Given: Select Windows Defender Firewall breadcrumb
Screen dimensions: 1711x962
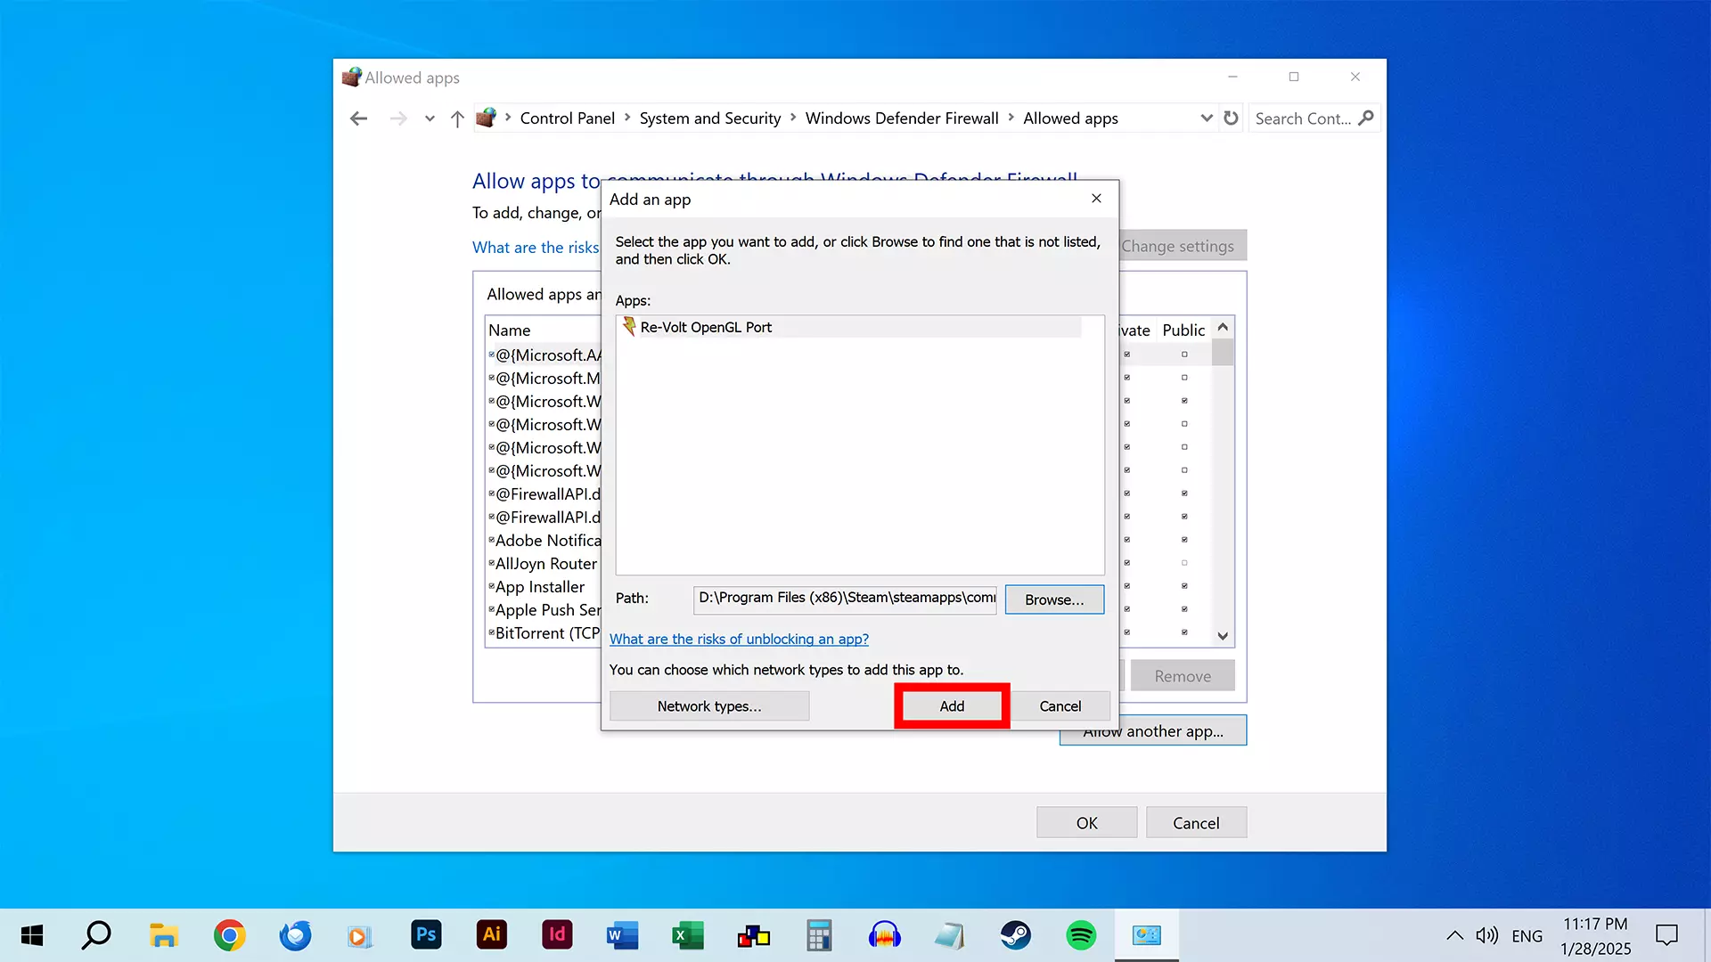Looking at the screenshot, I should [901, 118].
